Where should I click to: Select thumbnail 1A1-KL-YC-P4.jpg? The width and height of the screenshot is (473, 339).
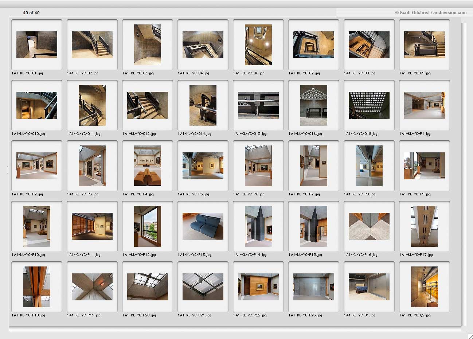[x=148, y=166]
